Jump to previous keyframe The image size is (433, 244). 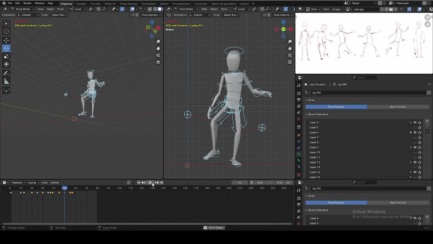point(143,183)
